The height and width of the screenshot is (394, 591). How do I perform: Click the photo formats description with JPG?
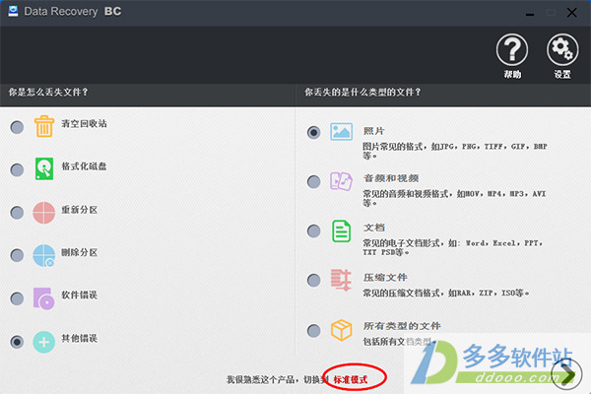pos(455,151)
